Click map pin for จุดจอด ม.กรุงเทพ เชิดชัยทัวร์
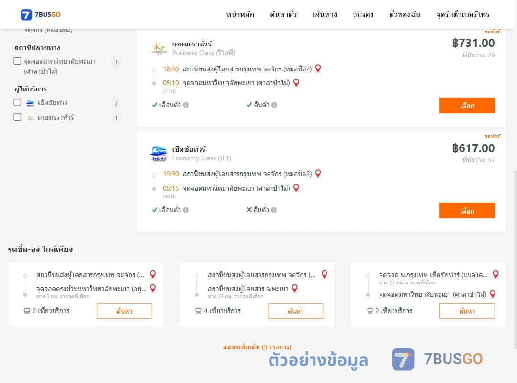This screenshot has width=517, height=383. 495,274
